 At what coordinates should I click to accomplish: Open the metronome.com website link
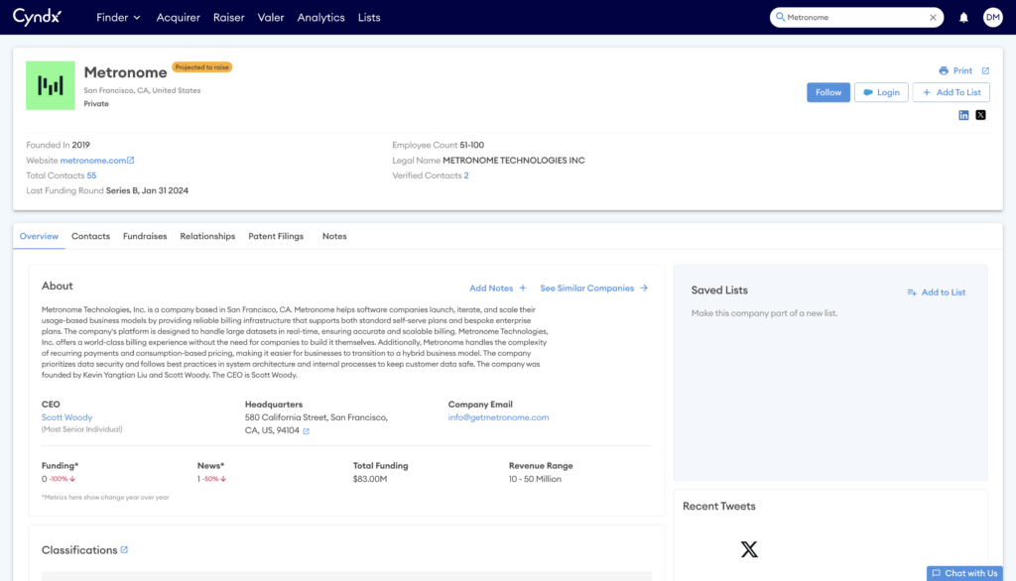(93, 160)
